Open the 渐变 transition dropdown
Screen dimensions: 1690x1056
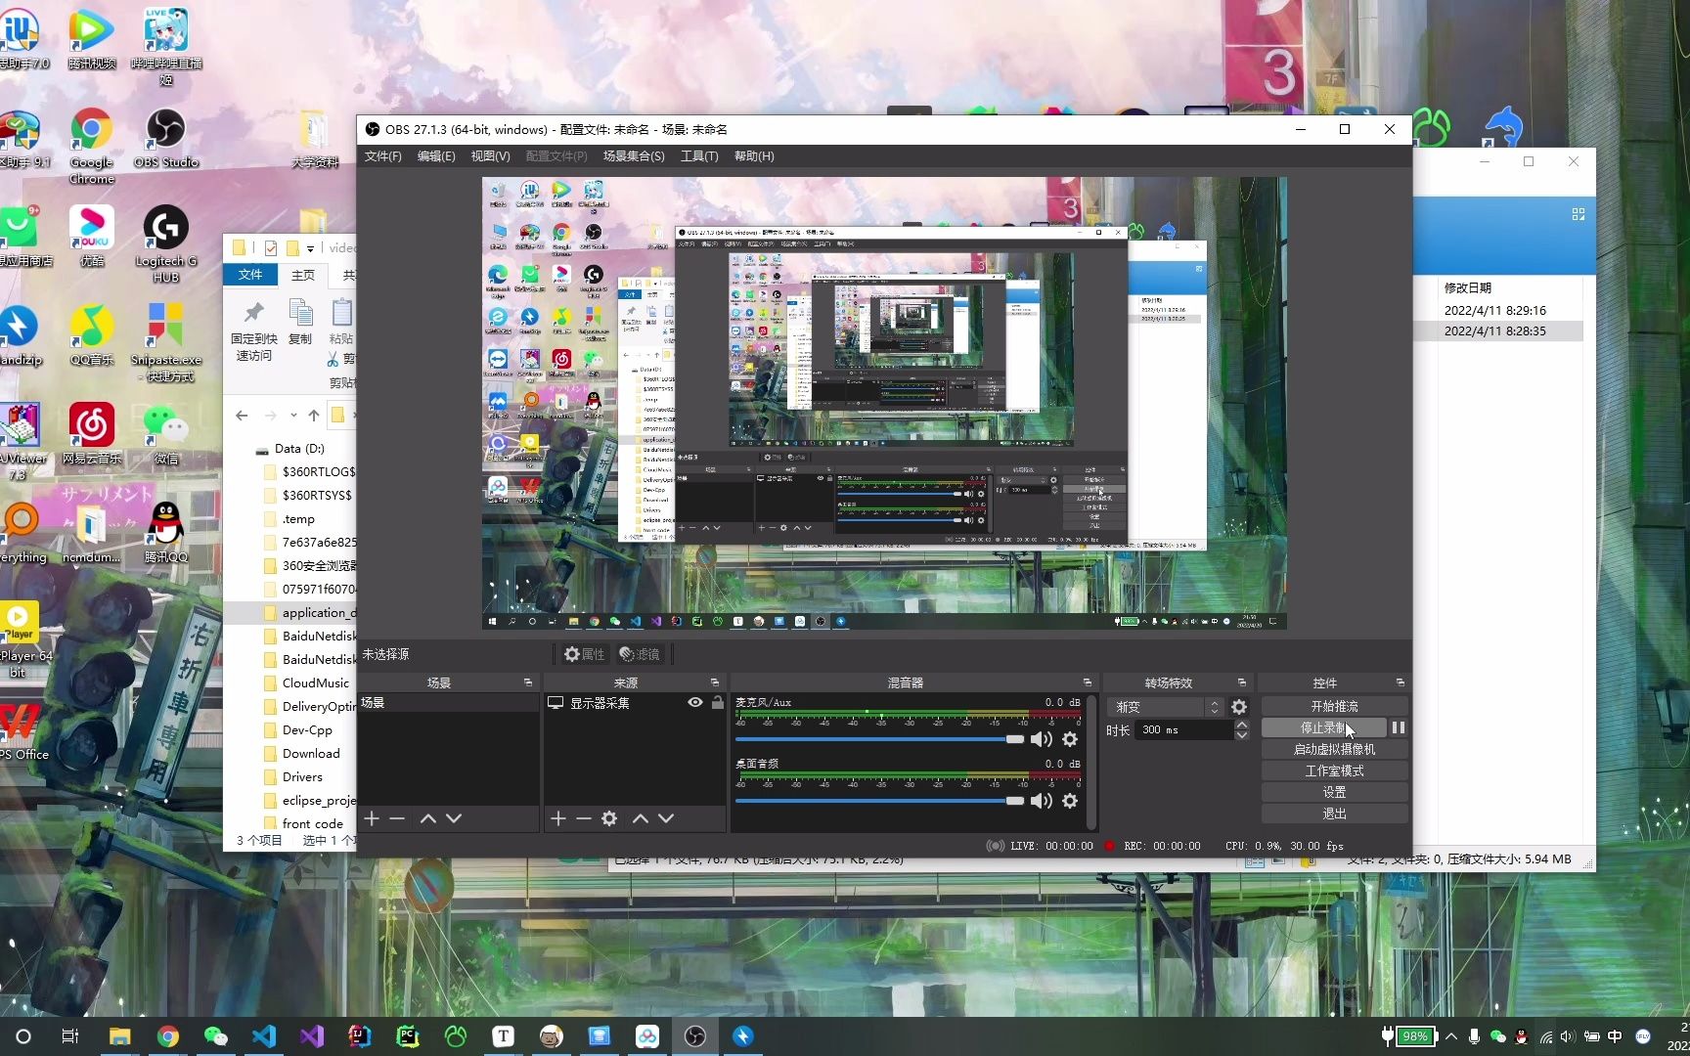pyautogui.click(x=1166, y=706)
